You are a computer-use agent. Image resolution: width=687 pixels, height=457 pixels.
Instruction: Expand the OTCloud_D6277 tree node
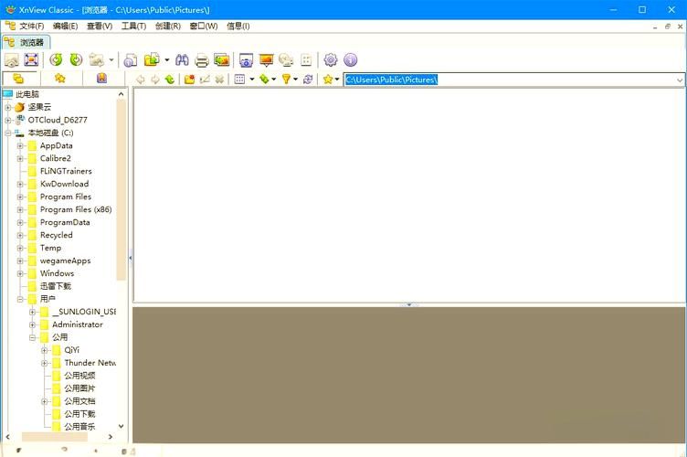pos(8,120)
